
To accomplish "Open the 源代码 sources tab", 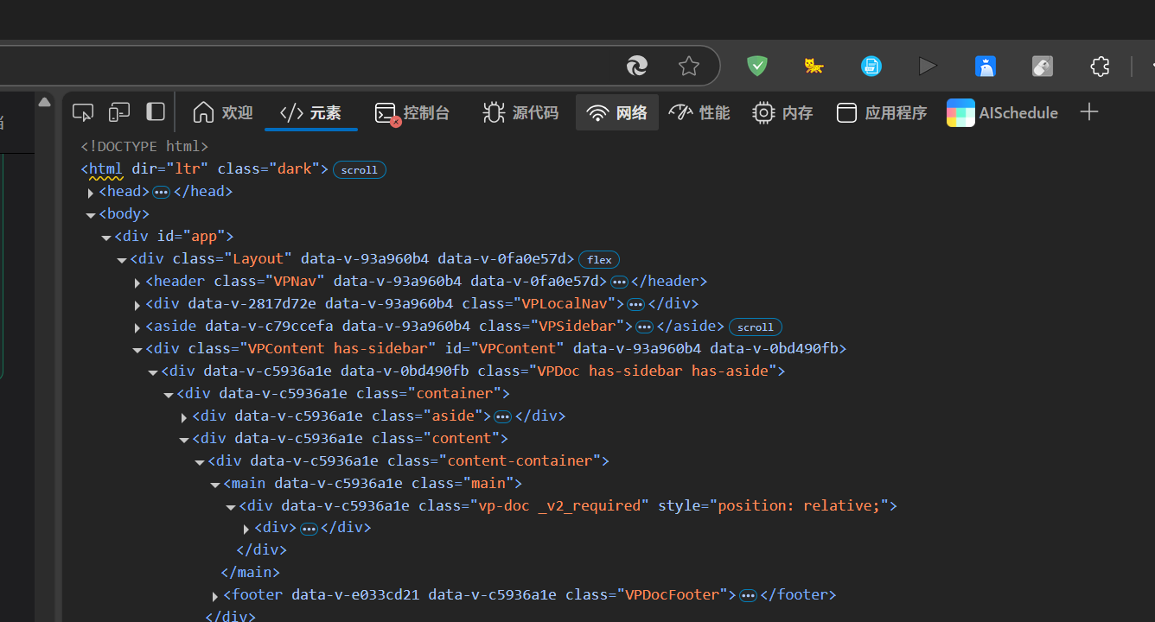I will point(520,113).
